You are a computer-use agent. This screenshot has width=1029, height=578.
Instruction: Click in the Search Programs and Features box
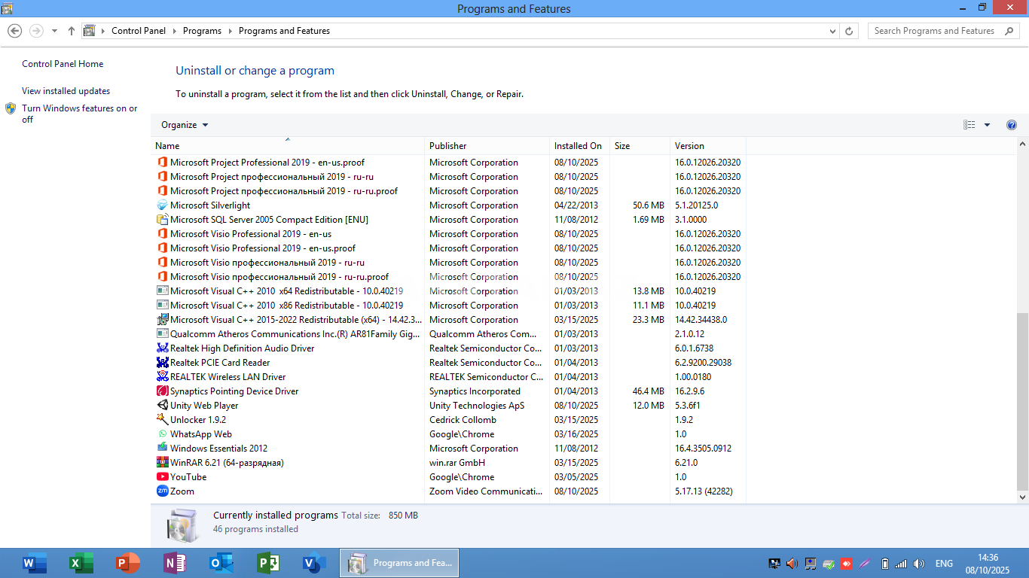pos(942,31)
